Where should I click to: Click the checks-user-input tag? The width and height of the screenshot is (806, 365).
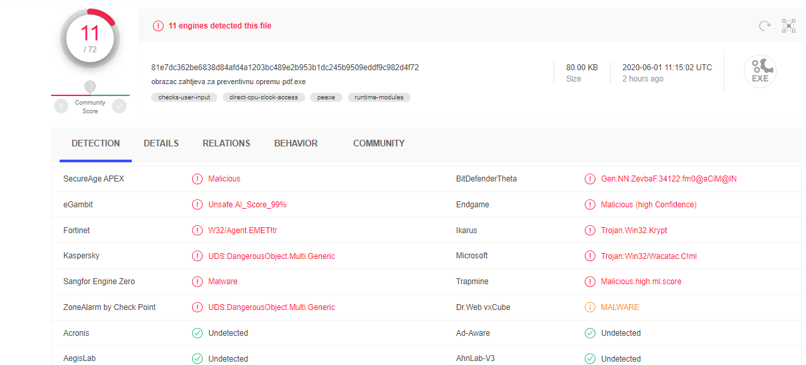[184, 97]
